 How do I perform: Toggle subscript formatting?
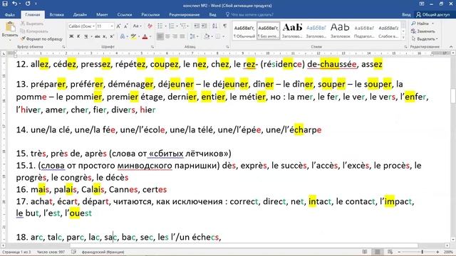click(x=105, y=36)
